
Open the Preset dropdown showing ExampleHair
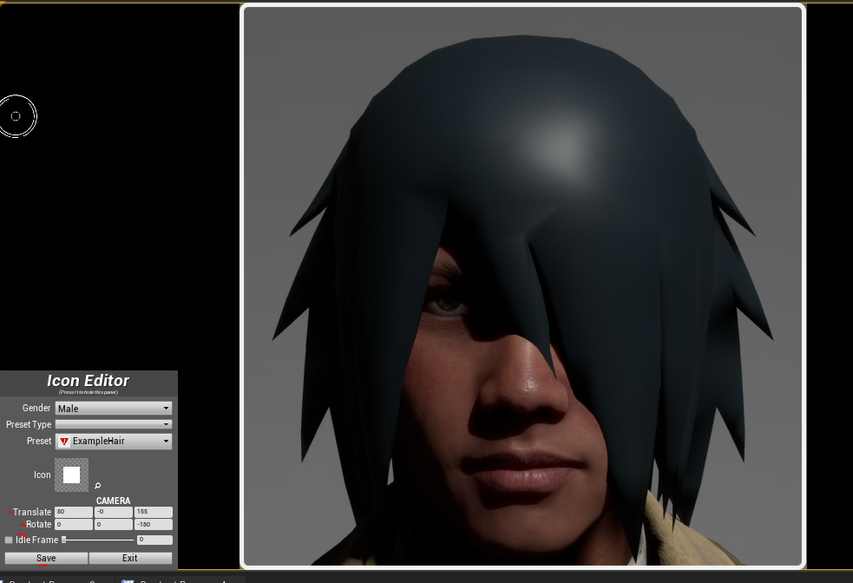pos(113,441)
